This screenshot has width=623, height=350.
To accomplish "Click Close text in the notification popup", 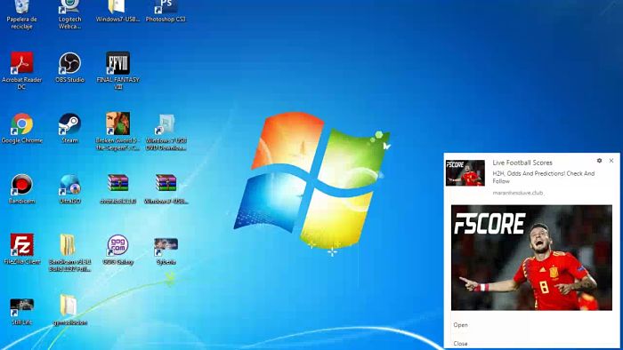I will [x=460, y=343].
